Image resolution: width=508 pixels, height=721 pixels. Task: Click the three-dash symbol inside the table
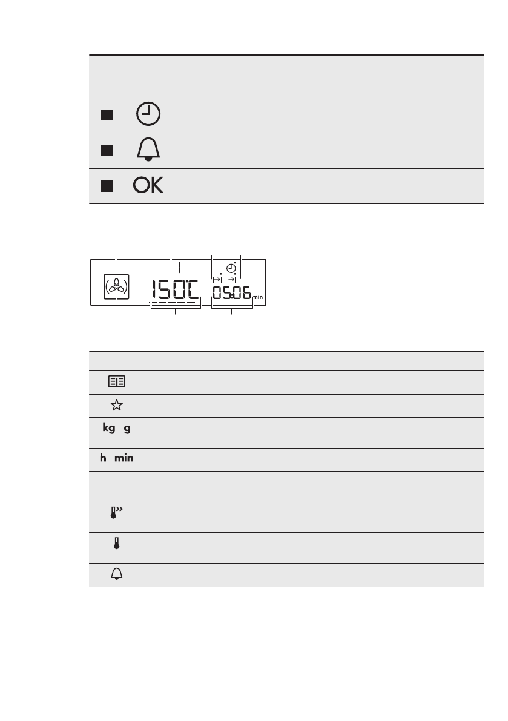[116, 487]
